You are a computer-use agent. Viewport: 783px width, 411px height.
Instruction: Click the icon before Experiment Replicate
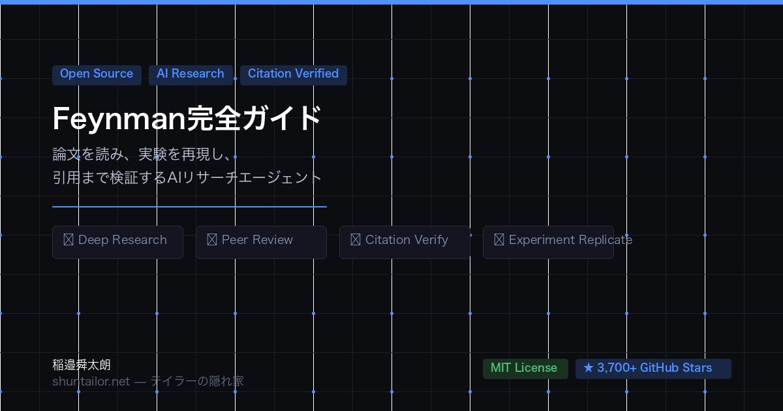(x=499, y=240)
